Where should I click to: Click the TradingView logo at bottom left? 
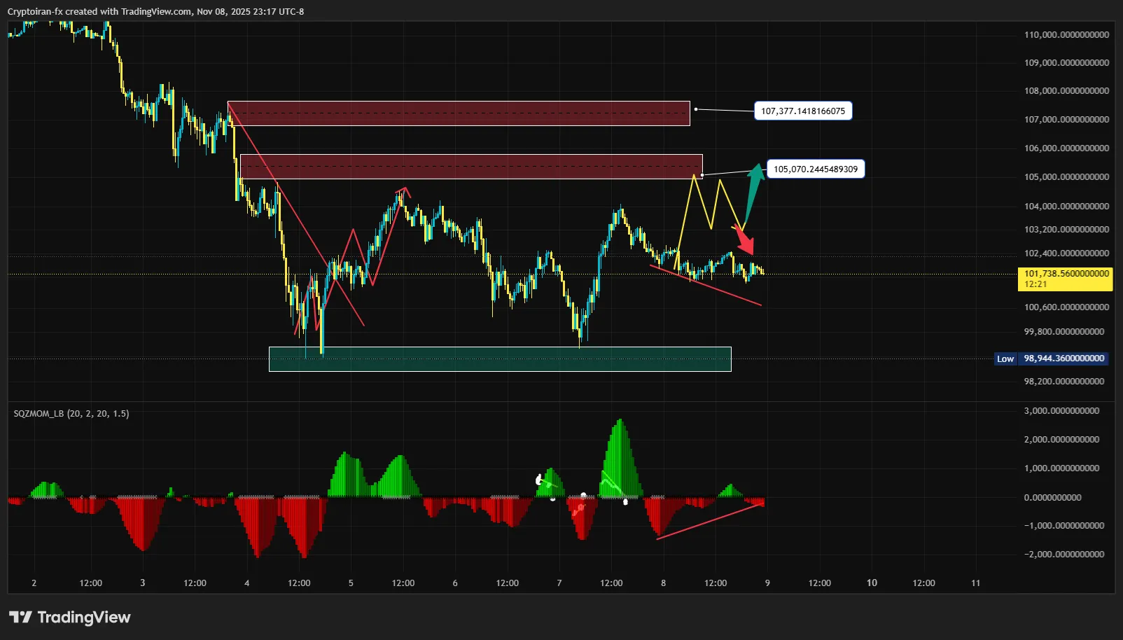(x=70, y=617)
